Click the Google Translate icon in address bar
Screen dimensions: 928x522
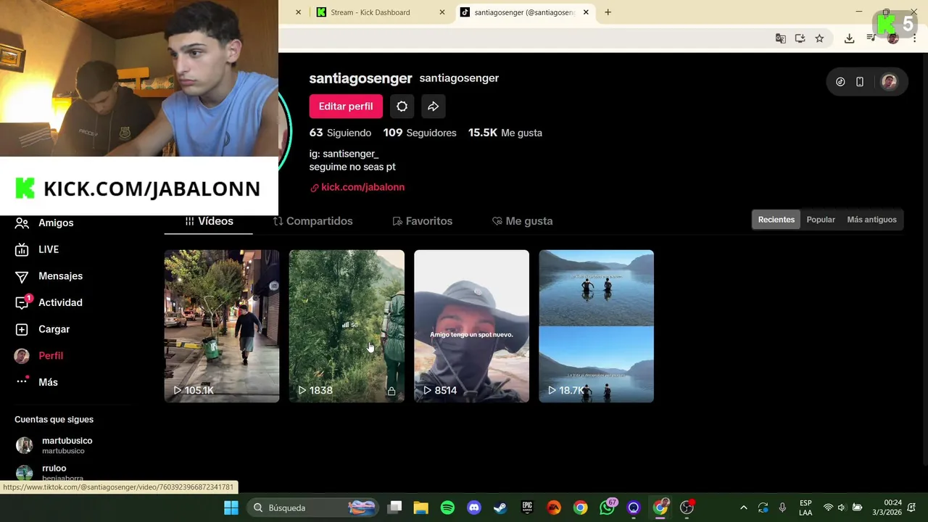coord(781,38)
